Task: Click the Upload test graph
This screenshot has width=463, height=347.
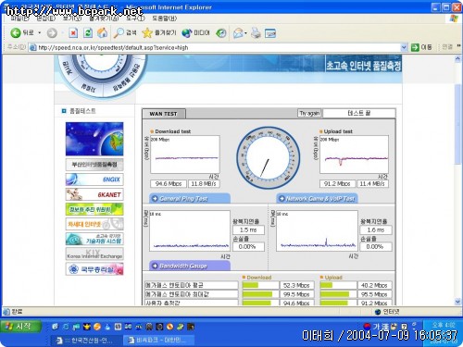Action: [x=355, y=155]
